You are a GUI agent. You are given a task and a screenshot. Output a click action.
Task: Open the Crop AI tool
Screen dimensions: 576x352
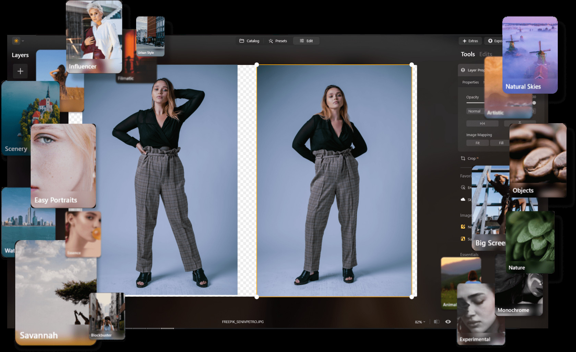coord(470,158)
